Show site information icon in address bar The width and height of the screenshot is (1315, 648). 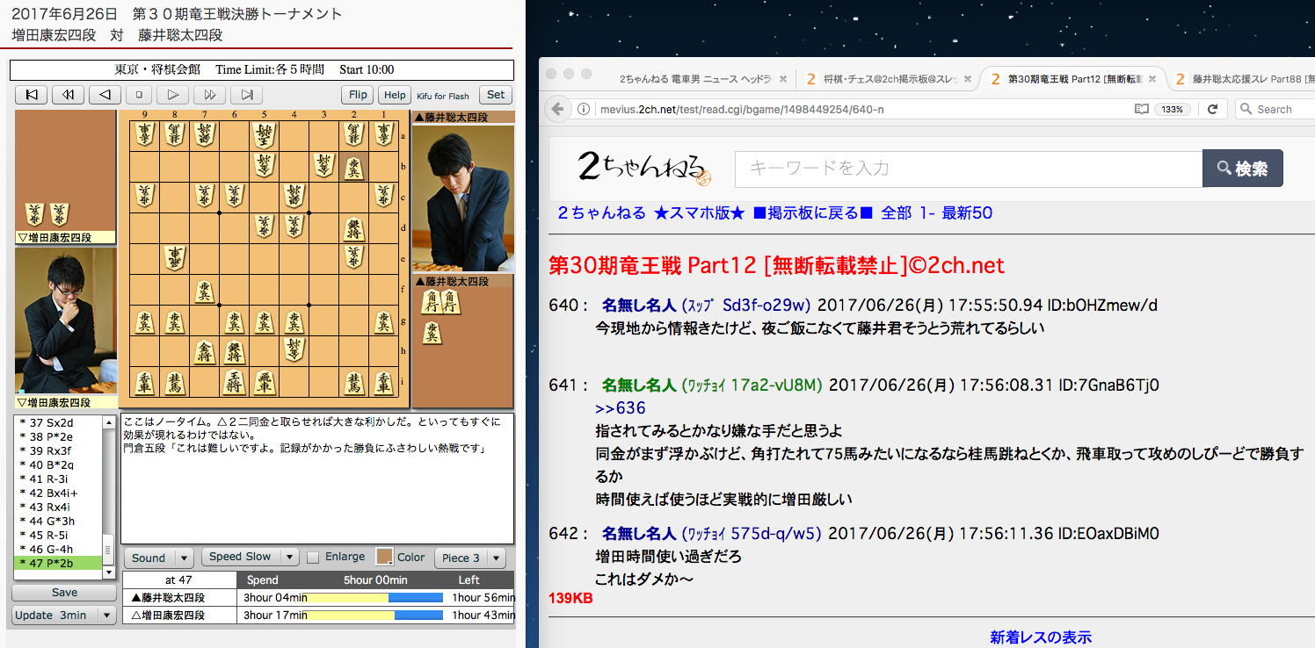[584, 109]
